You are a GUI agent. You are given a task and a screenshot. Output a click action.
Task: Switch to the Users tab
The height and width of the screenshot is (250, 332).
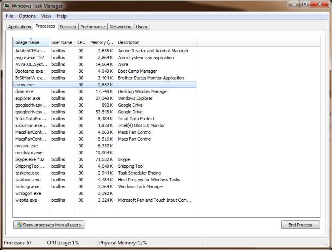(142, 27)
